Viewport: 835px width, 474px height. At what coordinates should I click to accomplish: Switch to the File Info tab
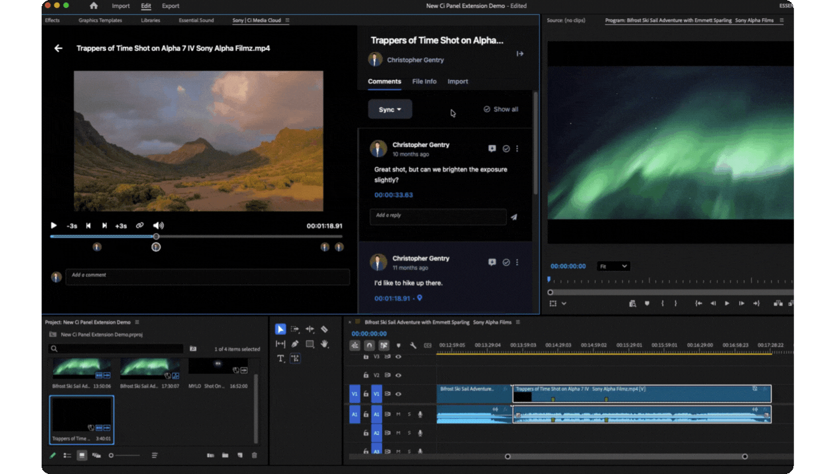(x=424, y=81)
